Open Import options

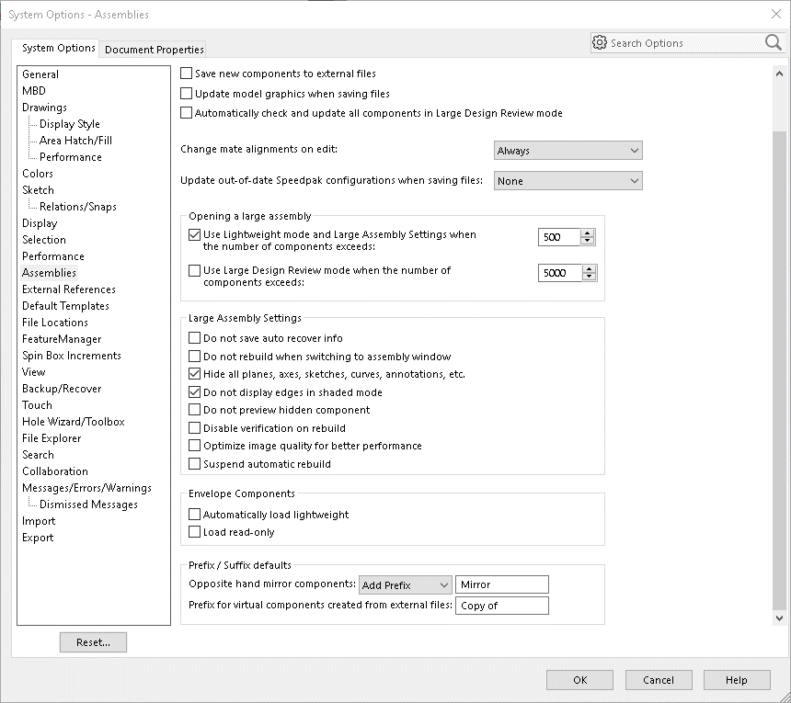click(x=39, y=521)
